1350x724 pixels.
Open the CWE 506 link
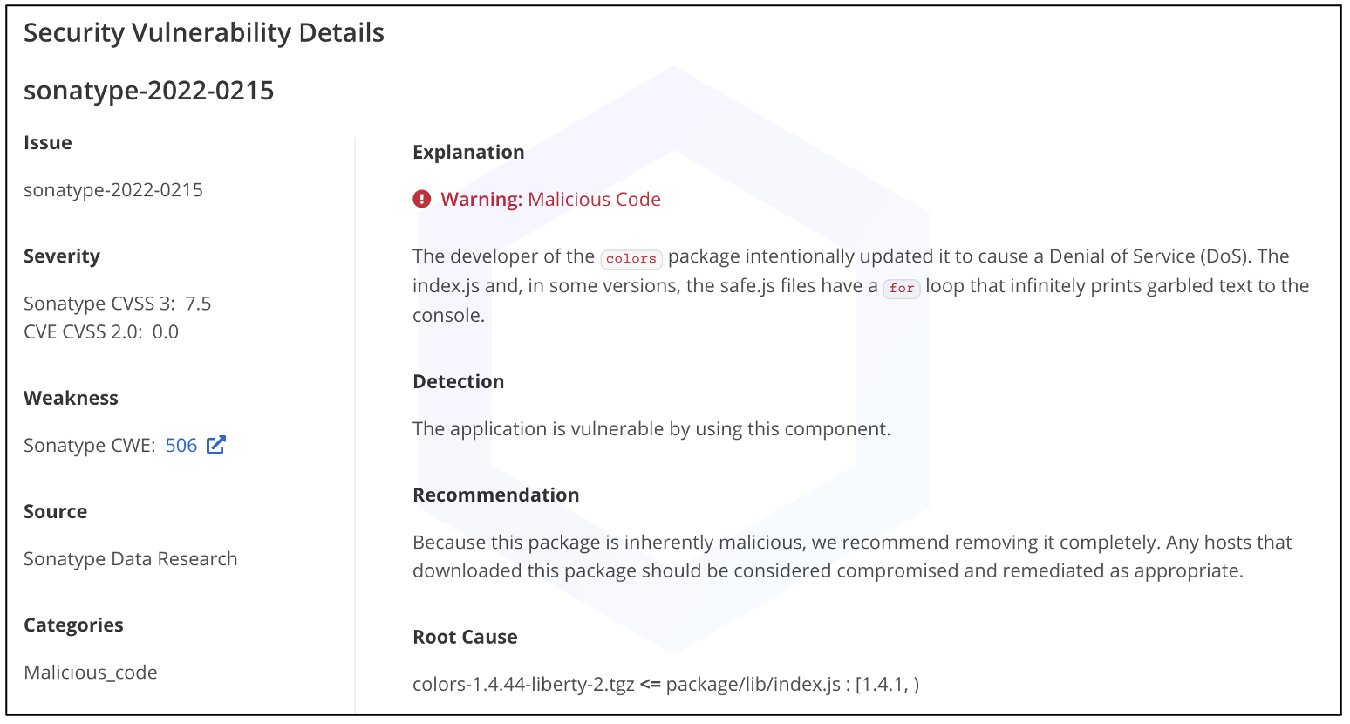tap(181, 446)
